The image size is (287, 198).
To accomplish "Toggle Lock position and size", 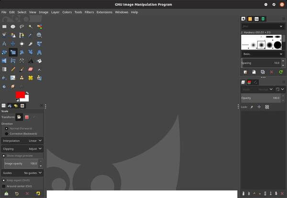I will [259, 107].
